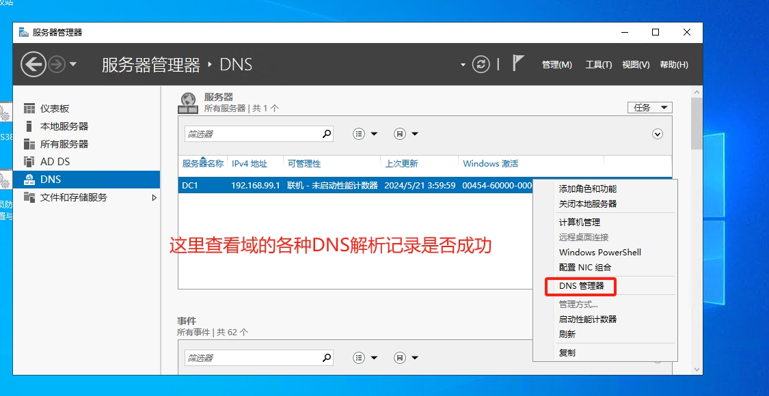The image size is (769, 396).
Task: Click the search magnifier in servers filter
Action: [327, 134]
